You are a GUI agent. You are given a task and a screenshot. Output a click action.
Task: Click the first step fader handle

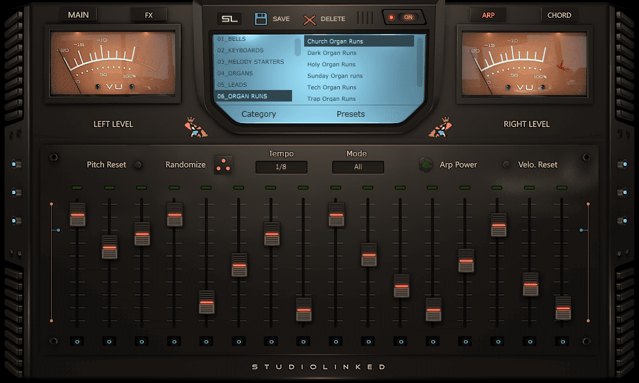coord(77,214)
